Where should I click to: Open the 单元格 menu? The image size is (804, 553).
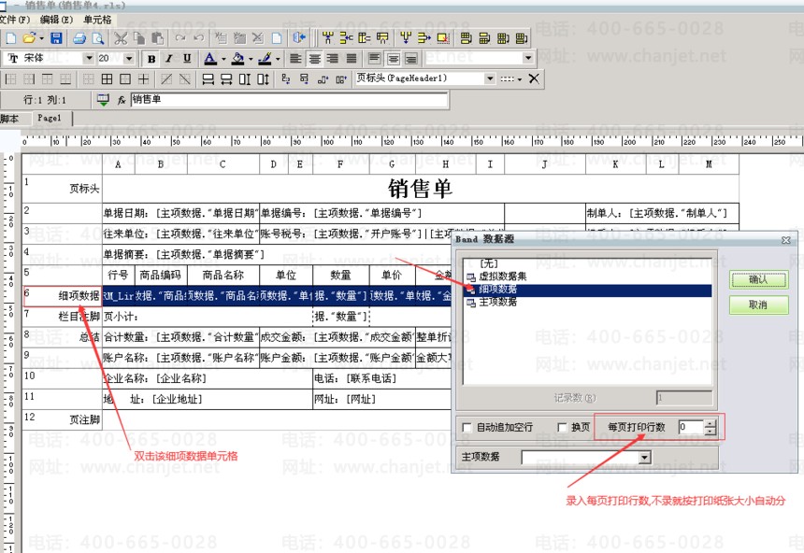(97, 19)
